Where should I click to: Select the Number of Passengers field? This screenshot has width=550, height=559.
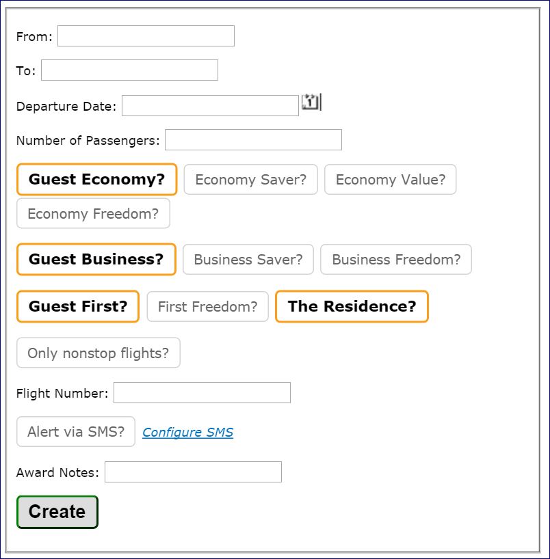(253, 140)
